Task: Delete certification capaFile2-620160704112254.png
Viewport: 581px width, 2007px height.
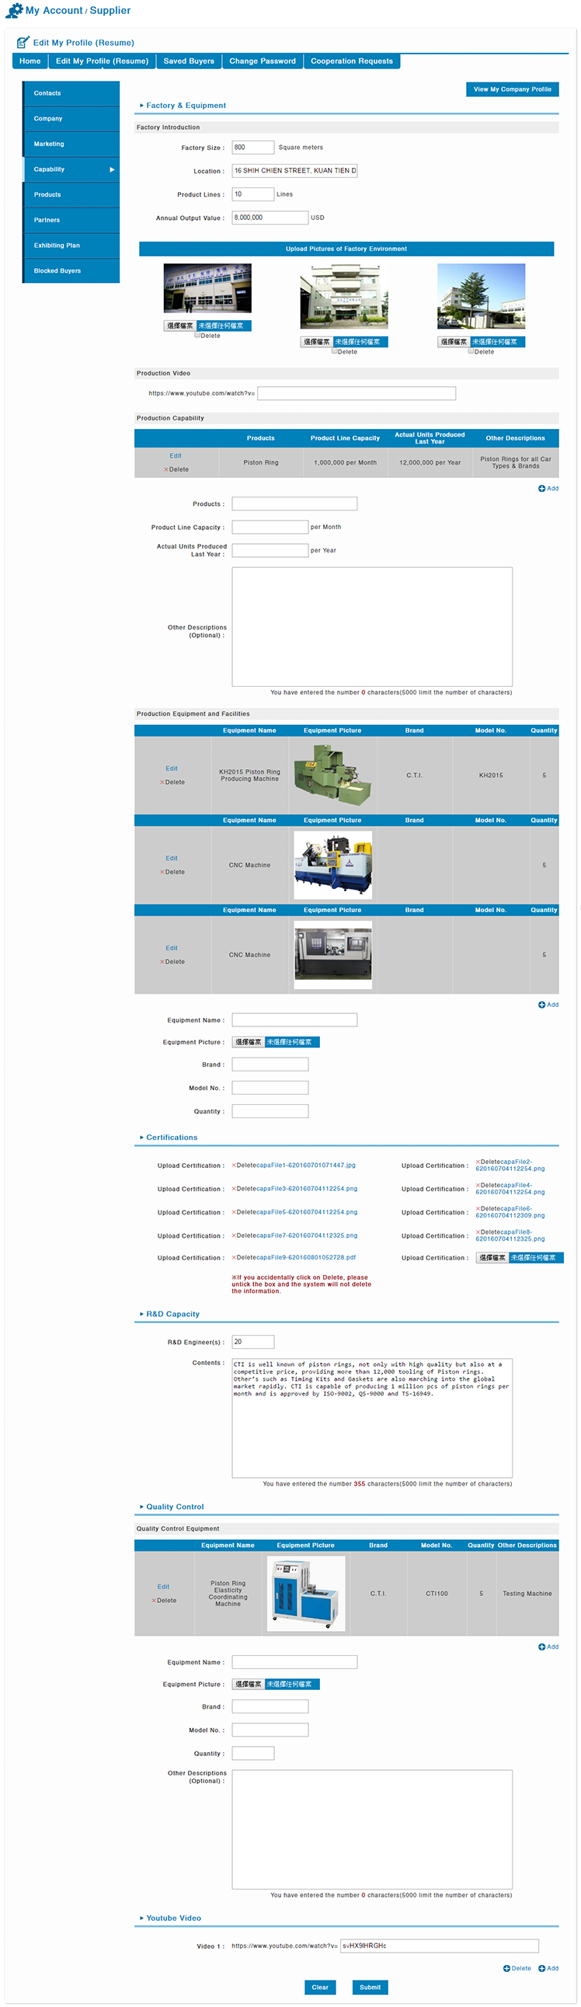Action: click(x=489, y=1162)
